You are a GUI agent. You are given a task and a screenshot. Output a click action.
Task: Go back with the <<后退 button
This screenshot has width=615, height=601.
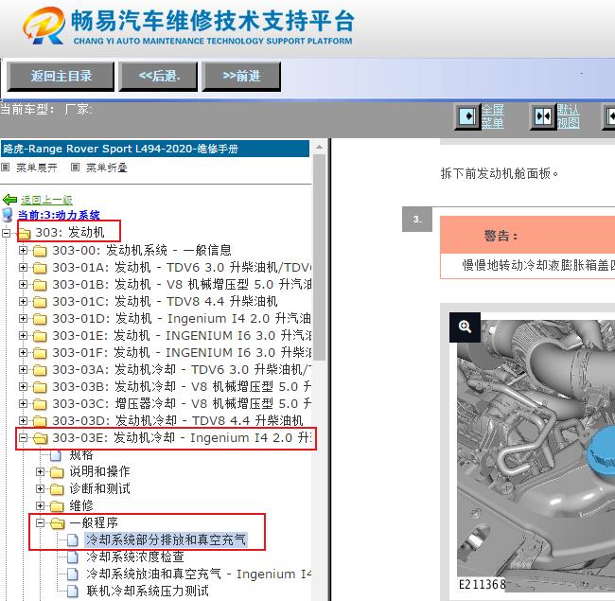(x=158, y=76)
